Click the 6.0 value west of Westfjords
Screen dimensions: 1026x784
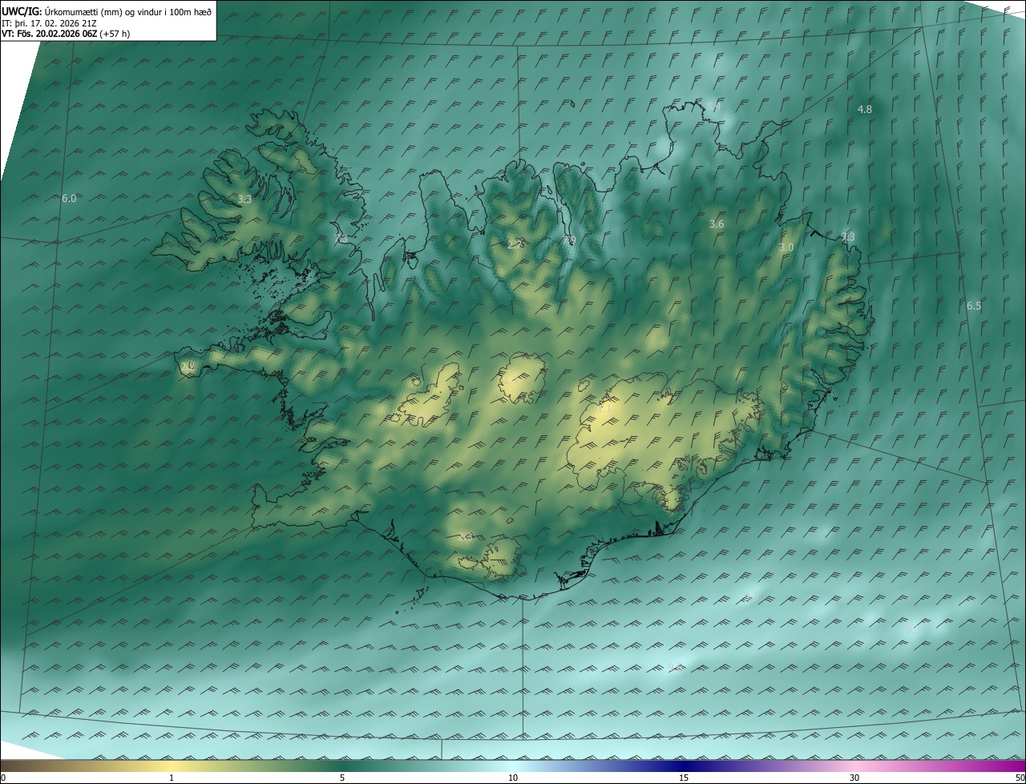tap(69, 198)
